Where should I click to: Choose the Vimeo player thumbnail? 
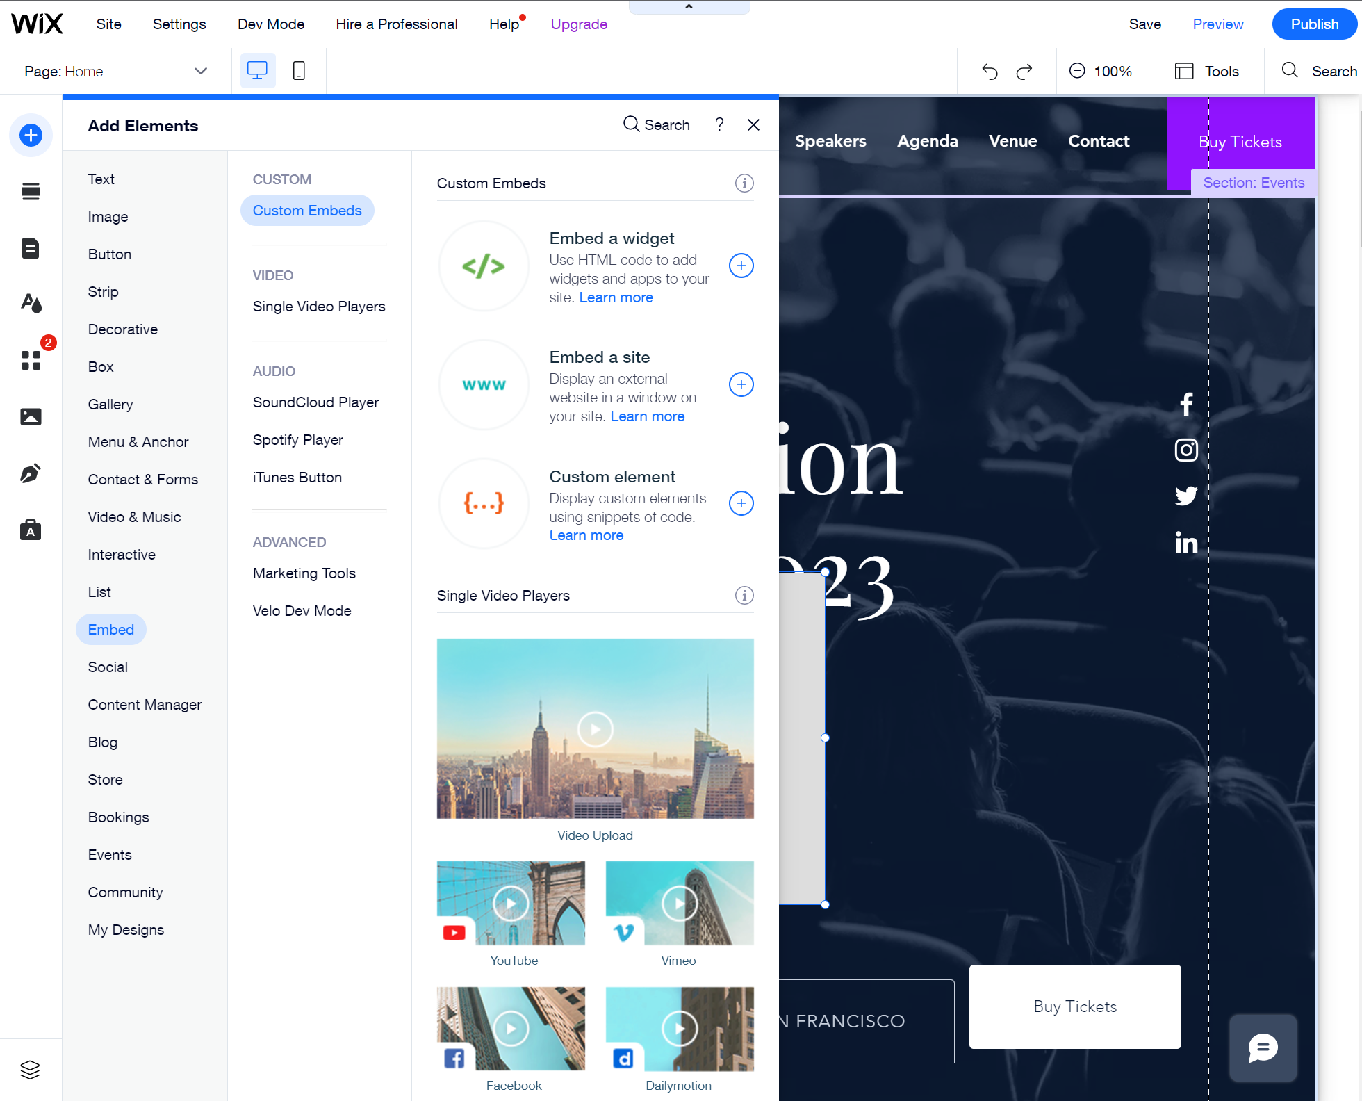tap(680, 903)
